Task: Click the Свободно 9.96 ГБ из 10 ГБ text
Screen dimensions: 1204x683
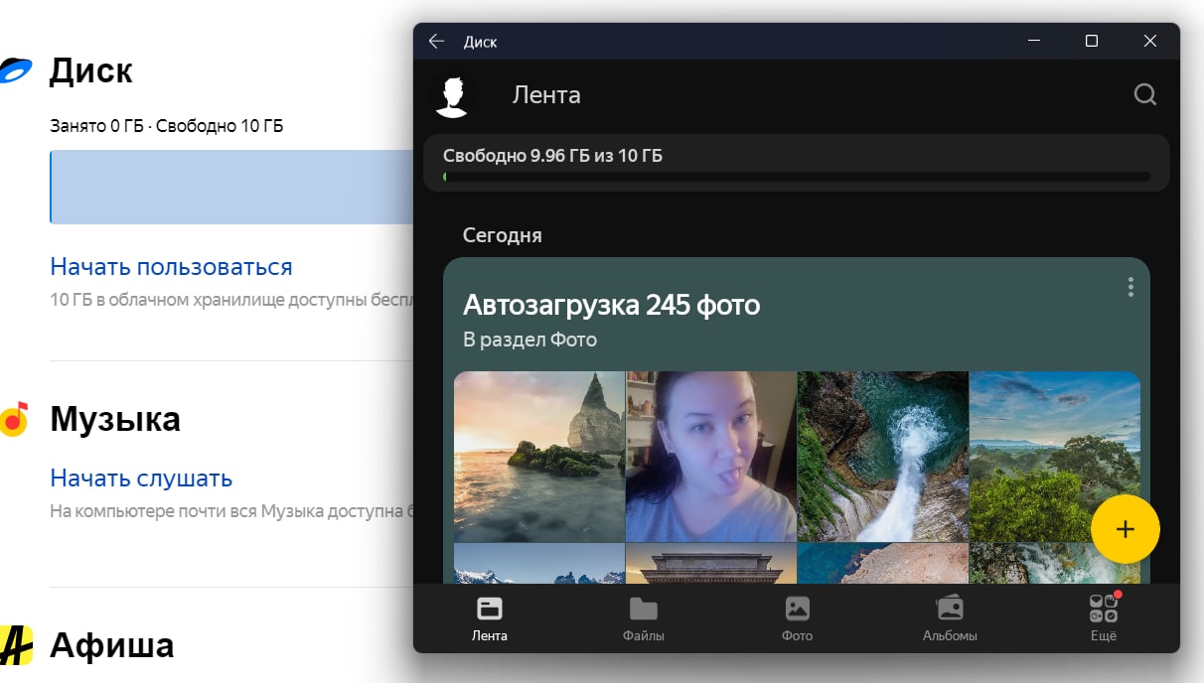Action: coord(552,156)
